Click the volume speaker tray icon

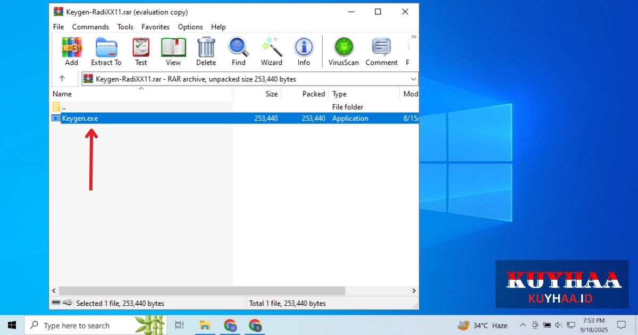point(558,325)
